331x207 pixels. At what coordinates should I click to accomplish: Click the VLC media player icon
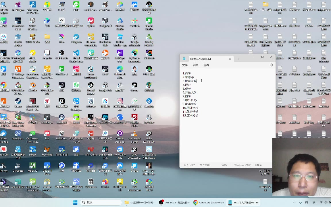click(134, 137)
